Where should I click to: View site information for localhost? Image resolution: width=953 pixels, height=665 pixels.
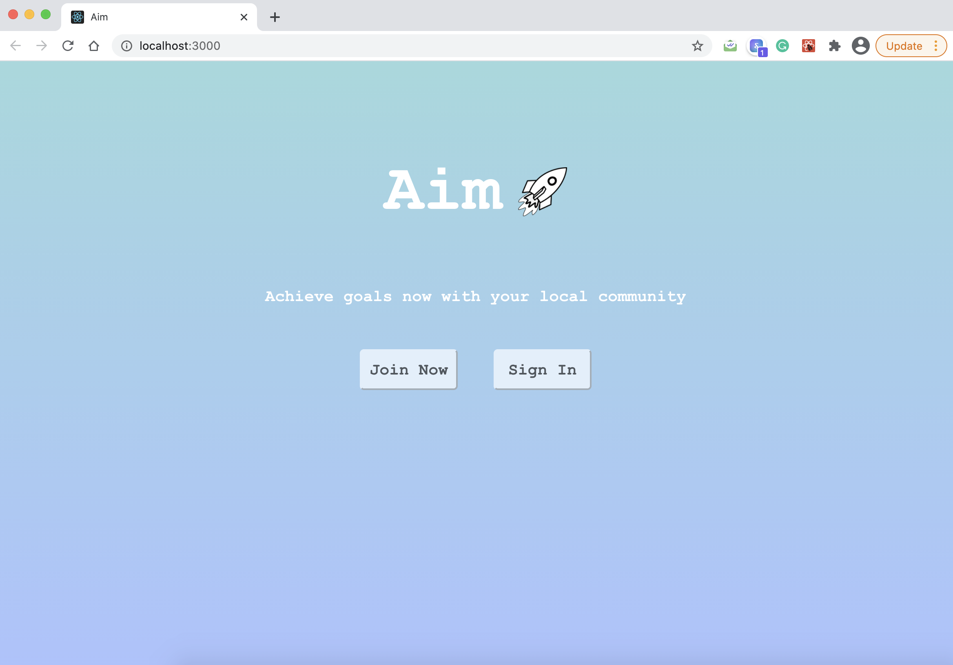[x=126, y=46]
